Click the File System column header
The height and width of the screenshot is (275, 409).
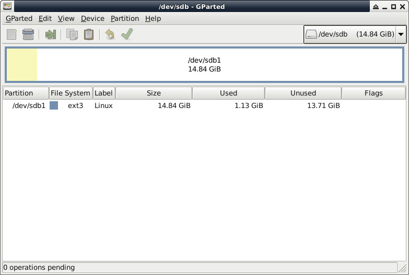[x=71, y=93]
